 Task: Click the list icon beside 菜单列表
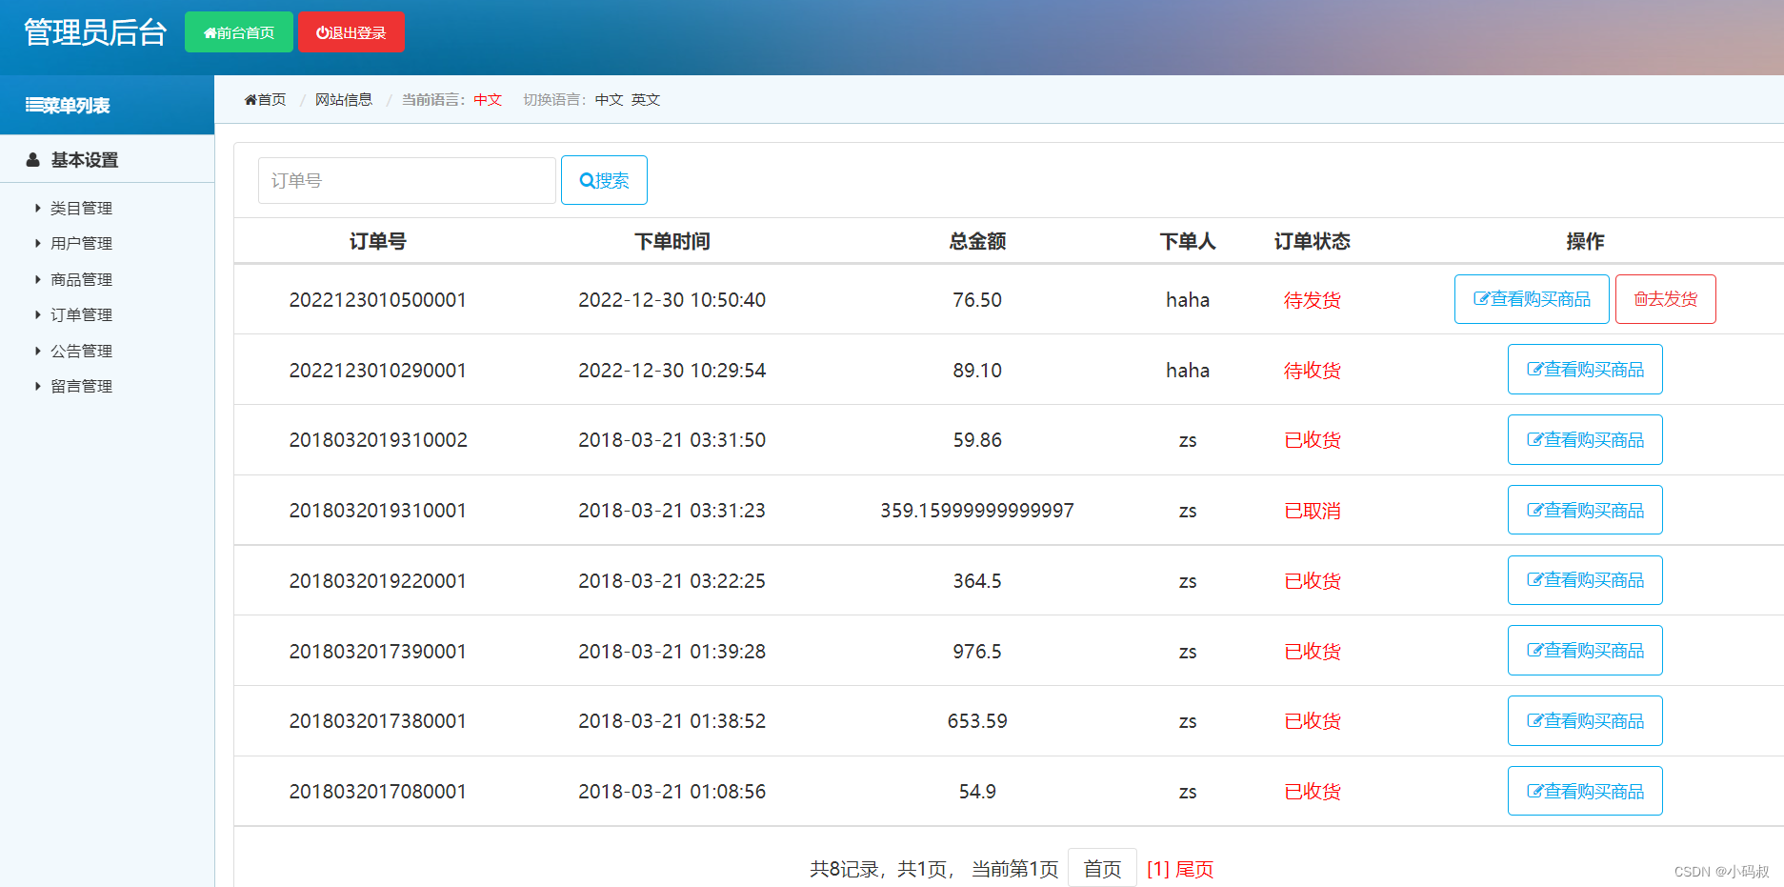pos(33,105)
